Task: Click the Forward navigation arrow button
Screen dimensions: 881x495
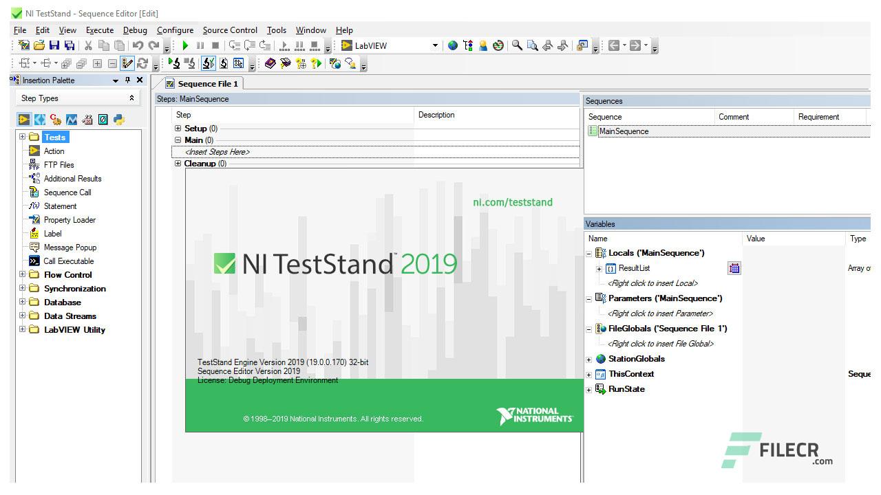Action: [x=635, y=45]
